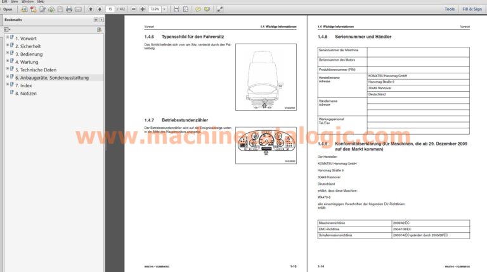The image size is (487, 272).
Task: Click the fit width scrolling icon
Action: [176, 9]
